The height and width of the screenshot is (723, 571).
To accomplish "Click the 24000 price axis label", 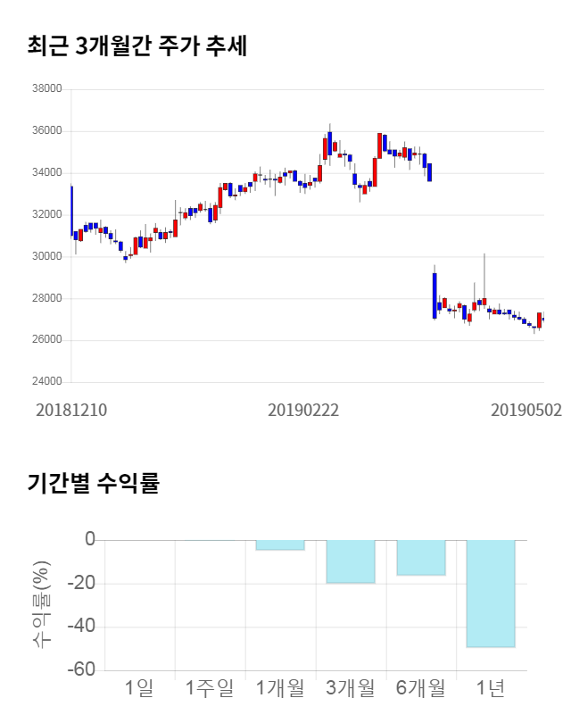I will point(46,382).
